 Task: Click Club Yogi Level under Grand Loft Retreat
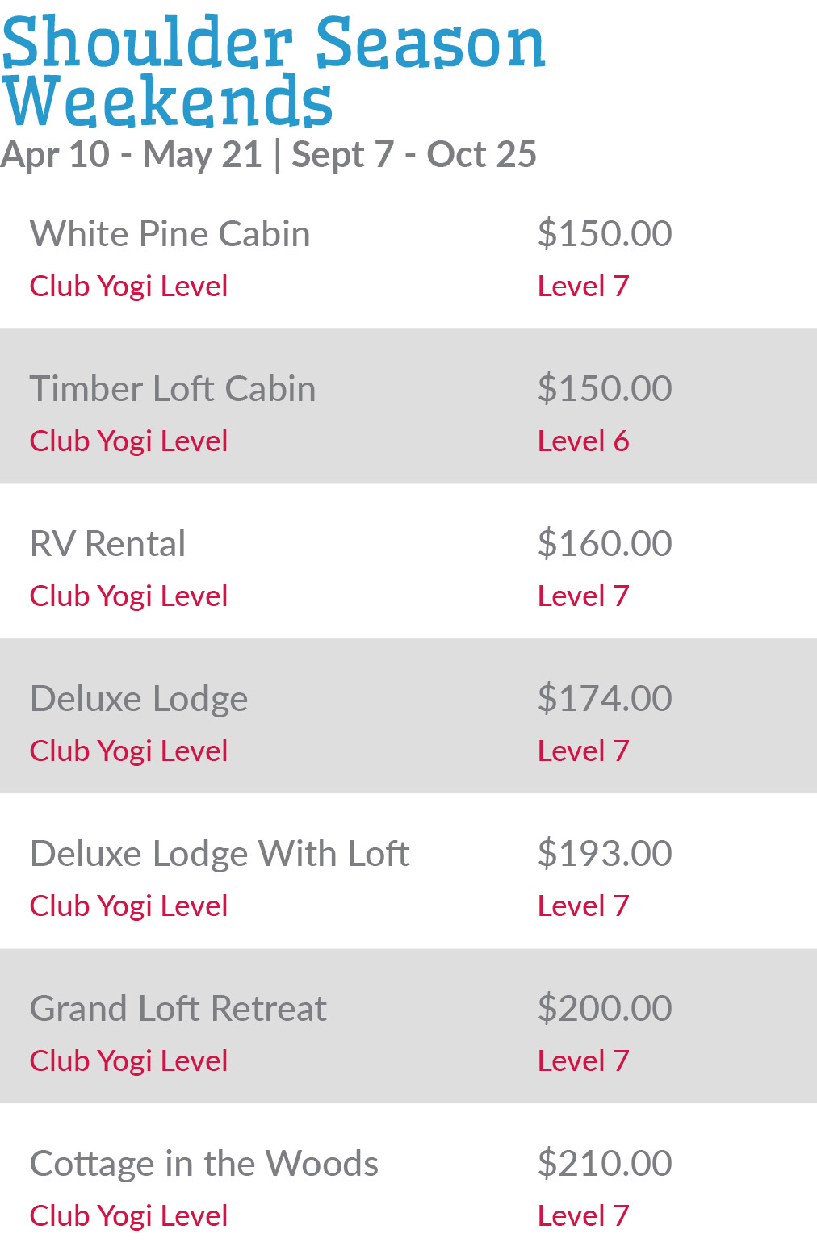[x=128, y=1061]
